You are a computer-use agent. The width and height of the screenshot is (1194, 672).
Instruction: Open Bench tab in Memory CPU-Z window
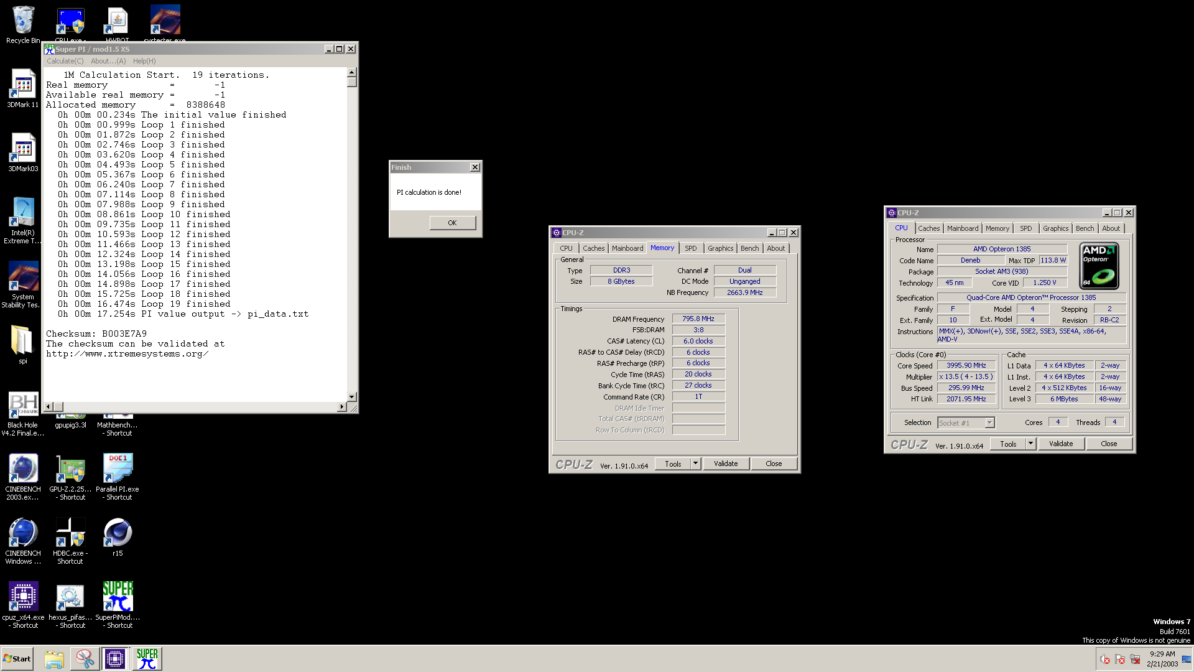tap(750, 248)
